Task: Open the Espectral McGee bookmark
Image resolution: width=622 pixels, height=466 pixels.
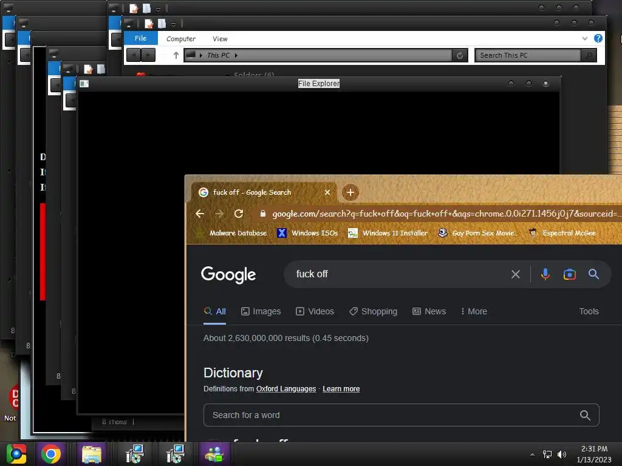Action: pyautogui.click(x=562, y=233)
